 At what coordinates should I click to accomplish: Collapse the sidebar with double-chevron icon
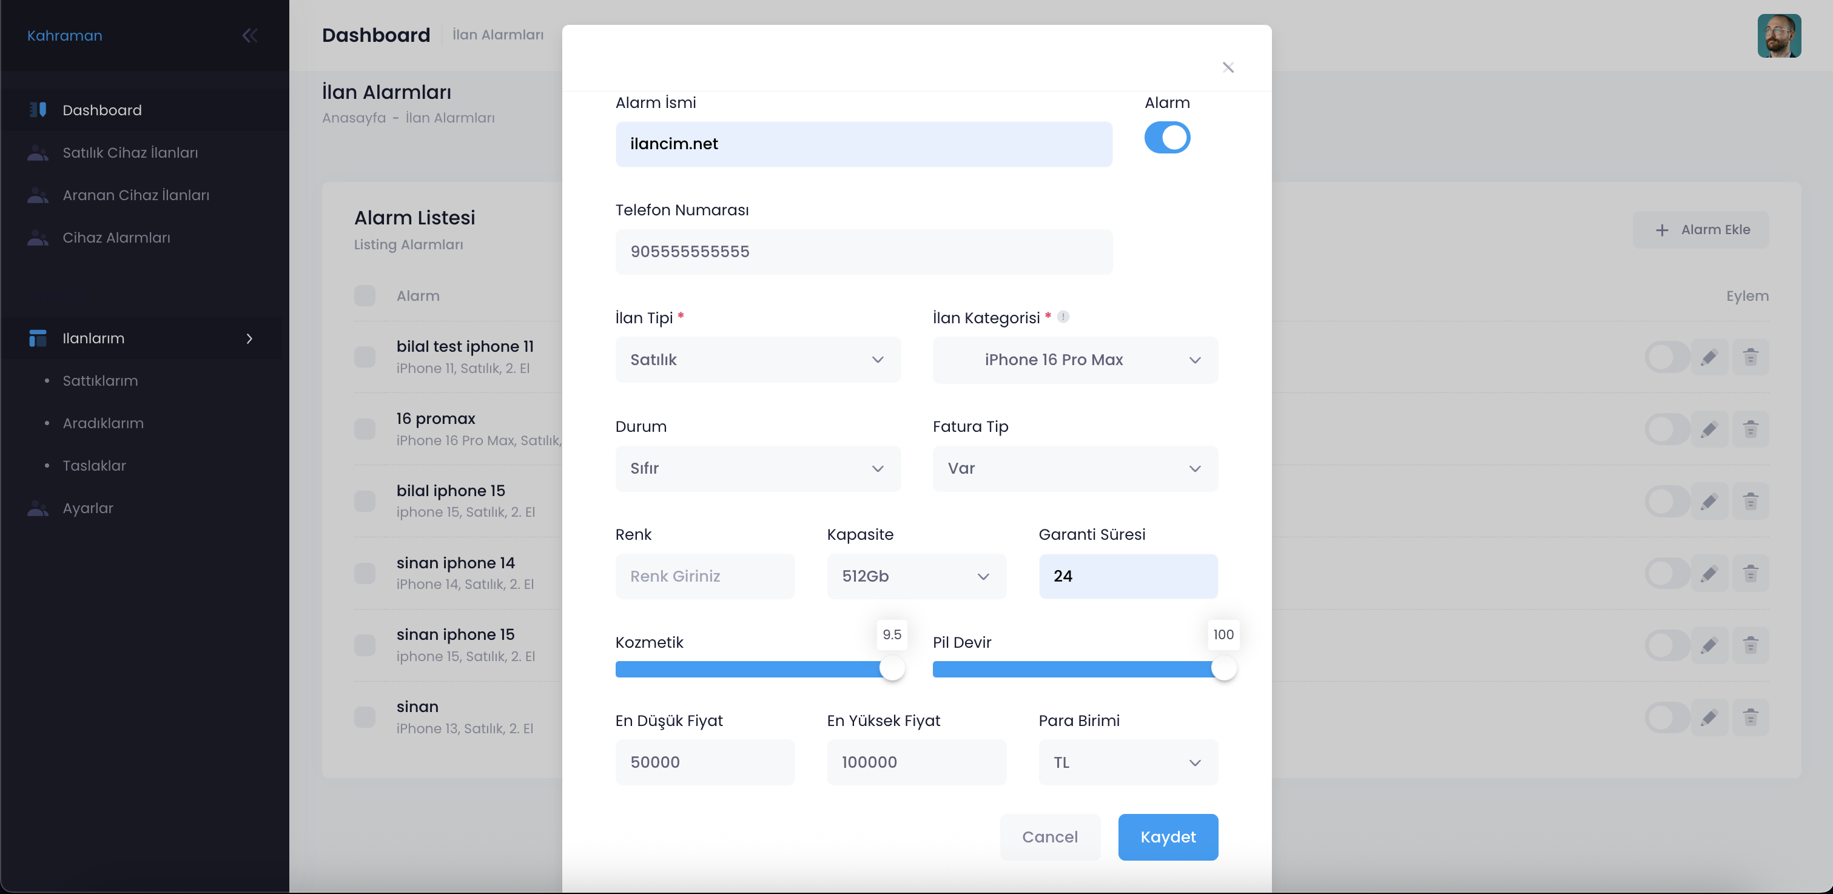pyautogui.click(x=249, y=36)
